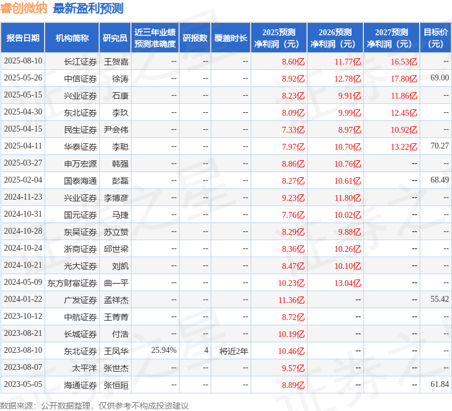This screenshot has height=411, width=452.
Task: Click 2025 forecast value 11.36亿
Action: point(291,300)
